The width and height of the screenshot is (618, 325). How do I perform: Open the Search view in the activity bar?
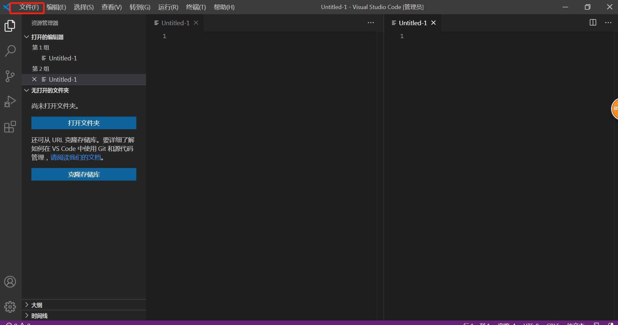[10, 51]
